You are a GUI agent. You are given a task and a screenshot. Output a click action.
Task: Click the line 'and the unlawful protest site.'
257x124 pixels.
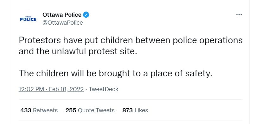pos(78,51)
